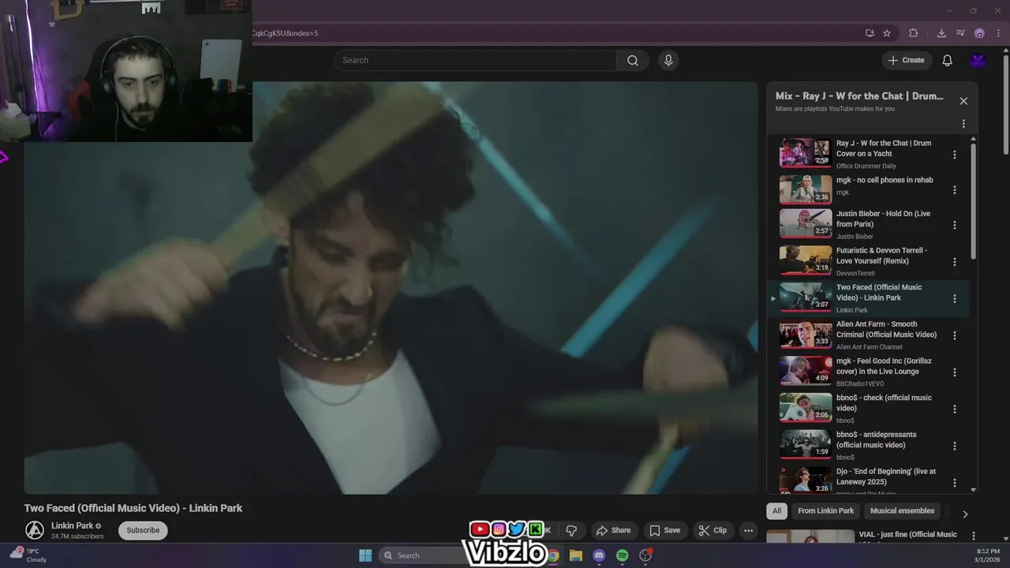This screenshot has height=568, width=1010.
Task: Open the browser three-dot menu
Action: point(998,33)
